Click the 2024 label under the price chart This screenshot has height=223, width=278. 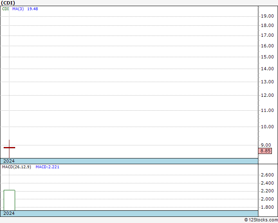9,161
